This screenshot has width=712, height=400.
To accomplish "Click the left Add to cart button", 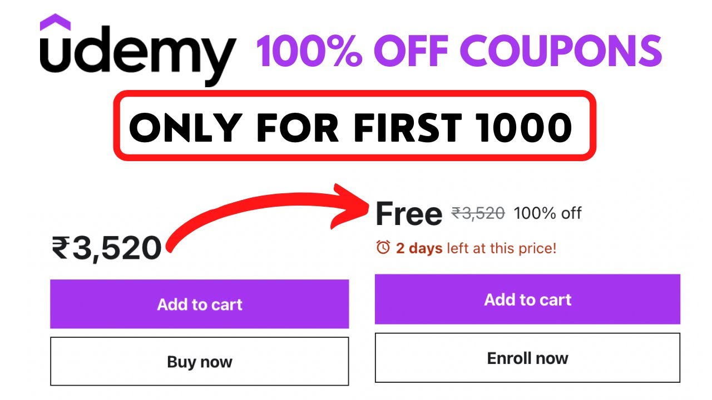I will pos(199,304).
